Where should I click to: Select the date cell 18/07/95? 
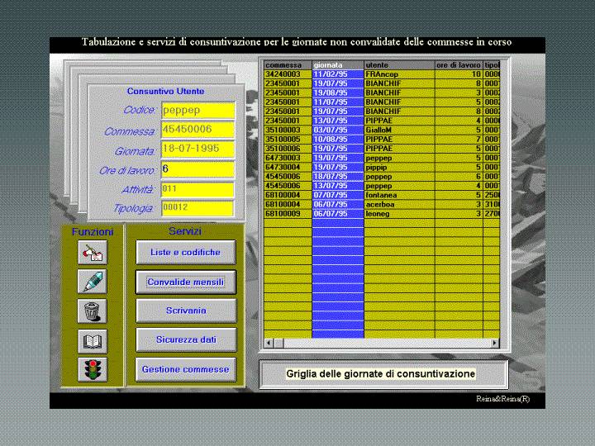click(x=338, y=177)
